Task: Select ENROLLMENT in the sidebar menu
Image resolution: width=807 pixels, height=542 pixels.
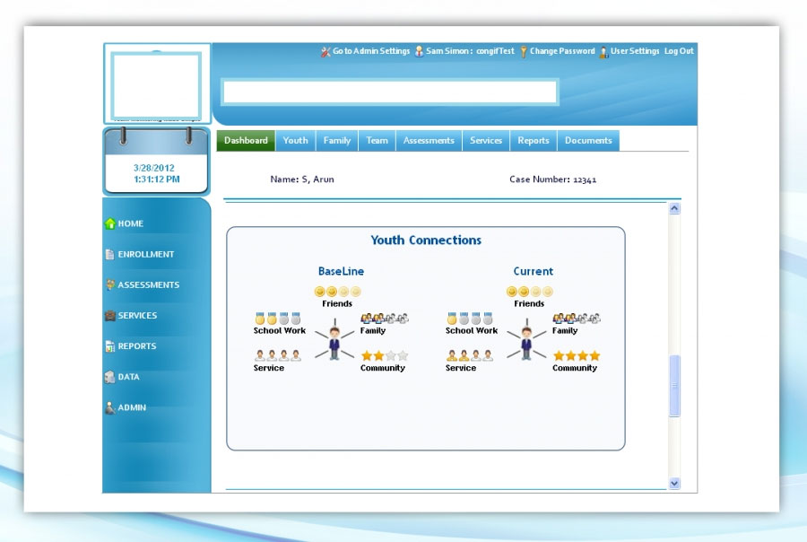Action: click(146, 254)
